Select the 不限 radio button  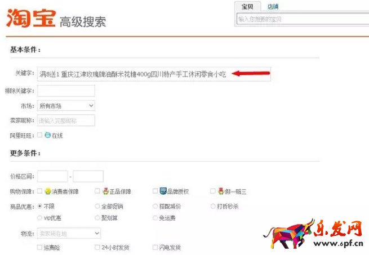40,206
